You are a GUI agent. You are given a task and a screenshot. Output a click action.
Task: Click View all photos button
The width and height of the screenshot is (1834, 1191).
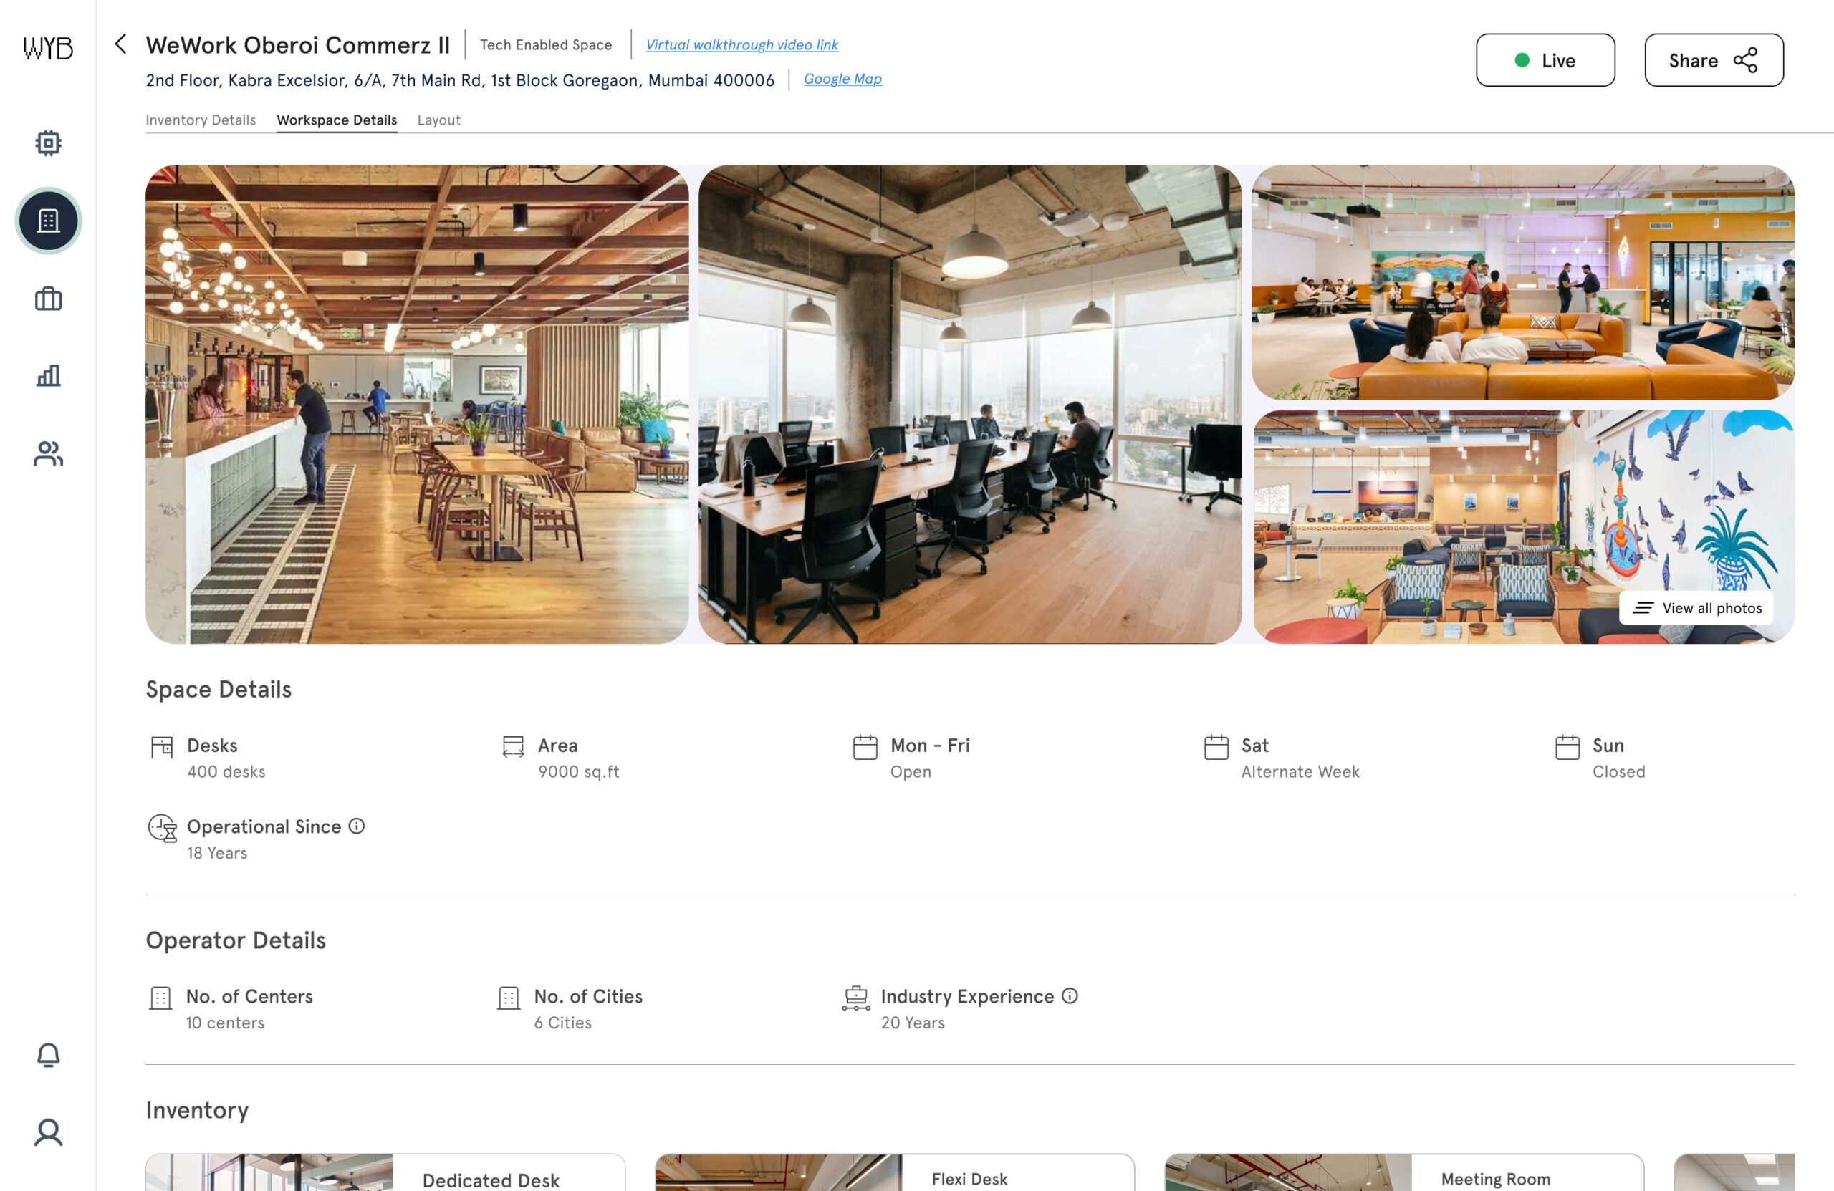pos(1696,608)
